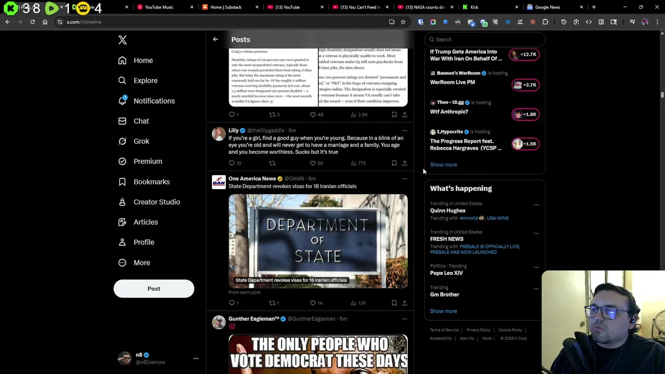Viewport: 665px width, 374px height.
Task: View analytics of One America News post
Action: (358, 303)
